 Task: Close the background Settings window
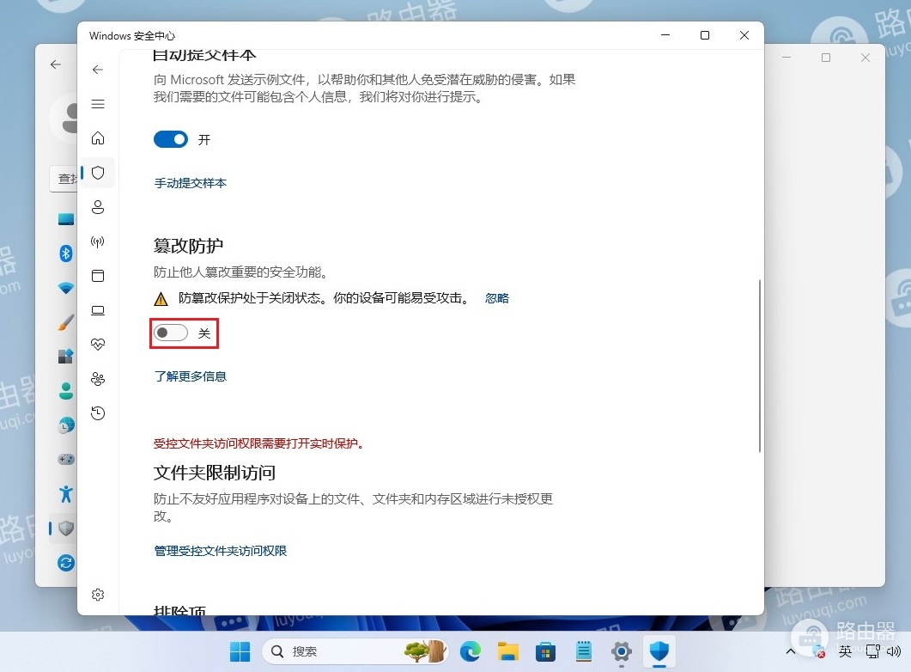[865, 58]
